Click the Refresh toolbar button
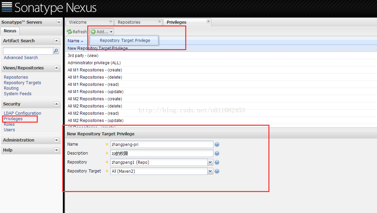 (x=77, y=32)
